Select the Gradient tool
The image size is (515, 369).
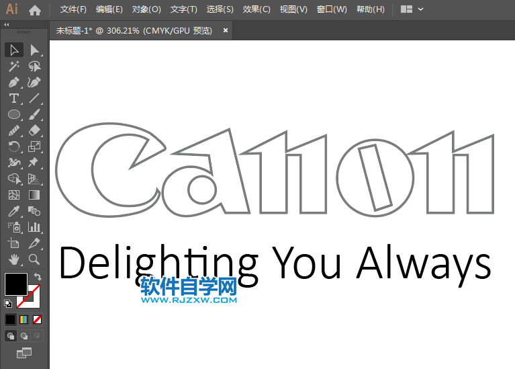point(34,195)
